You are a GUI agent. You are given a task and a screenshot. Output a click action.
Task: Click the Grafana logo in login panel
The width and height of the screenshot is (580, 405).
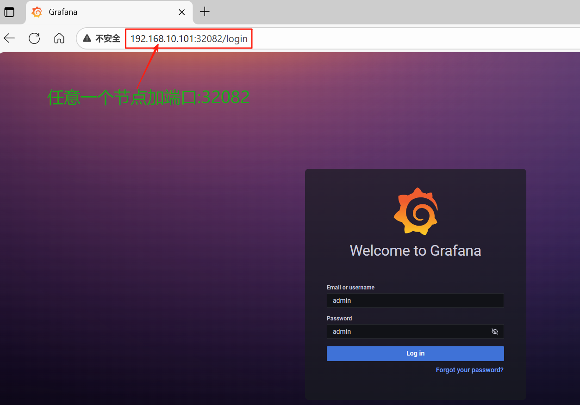coord(415,211)
